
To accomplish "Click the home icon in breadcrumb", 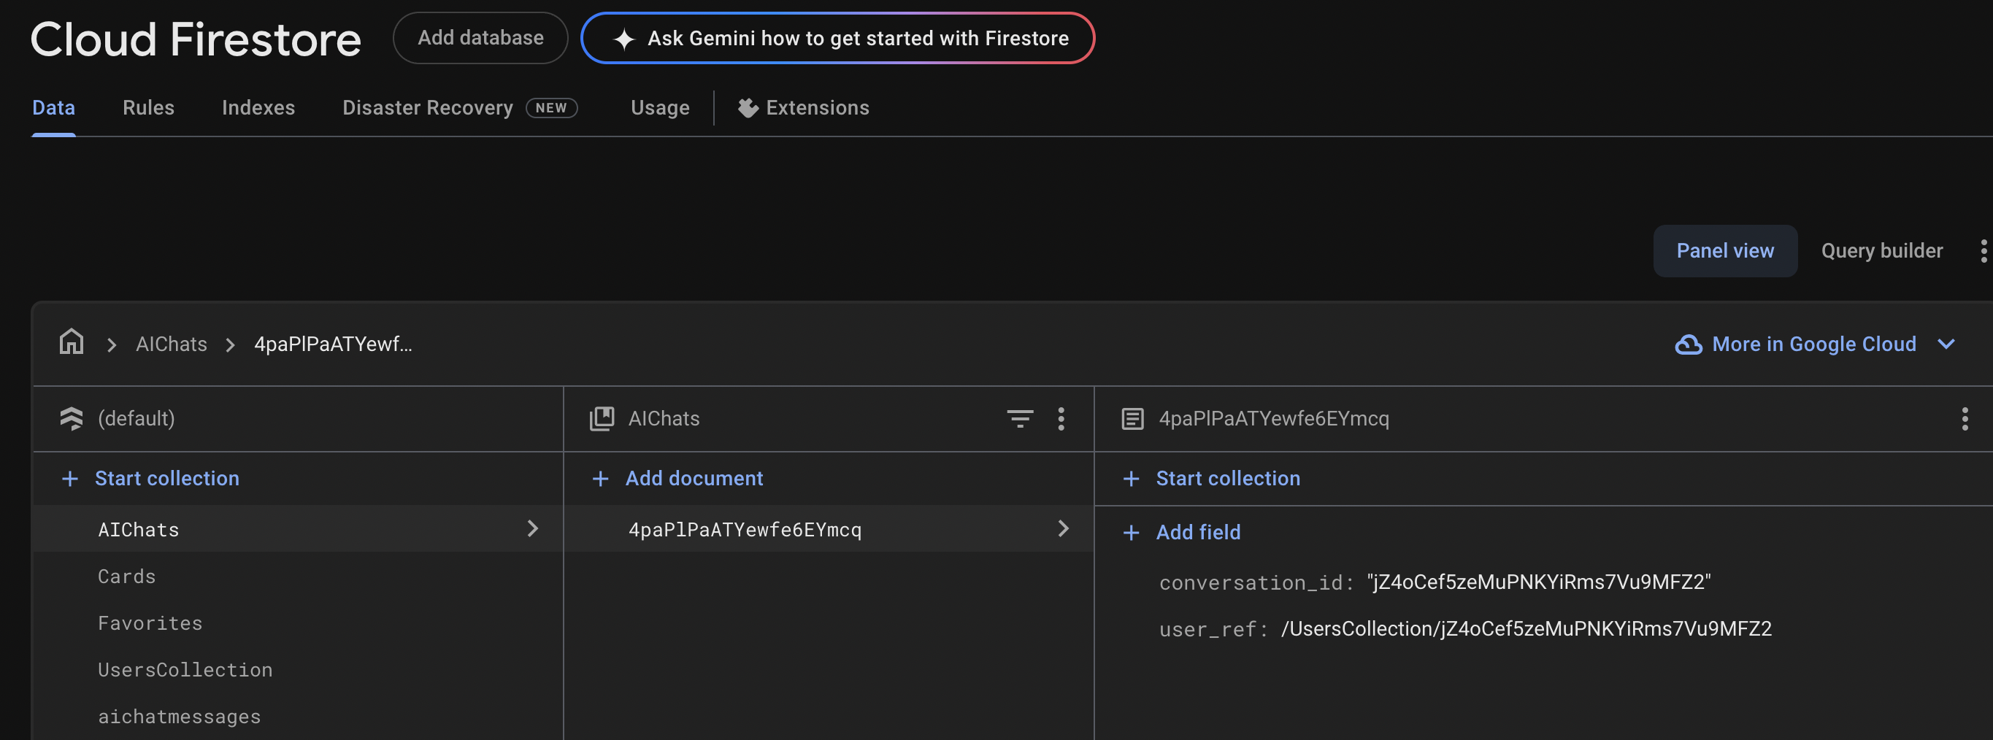I will 72,342.
